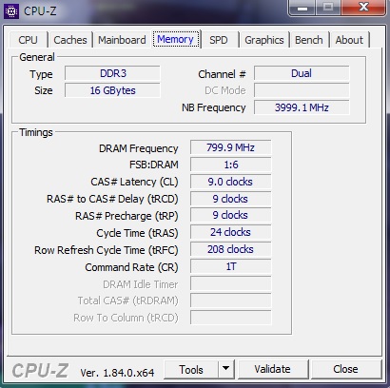The image size is (390, 388).
Task: Click the Ver. 1.84.0.x64 version text
Action: tap(117, 373)
